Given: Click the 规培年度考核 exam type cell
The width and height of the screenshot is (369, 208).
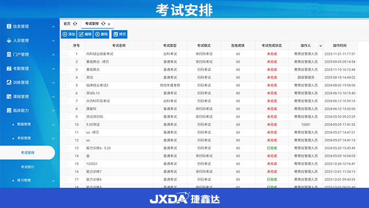Looking at the screenshot, I should (x=170, y=86).
